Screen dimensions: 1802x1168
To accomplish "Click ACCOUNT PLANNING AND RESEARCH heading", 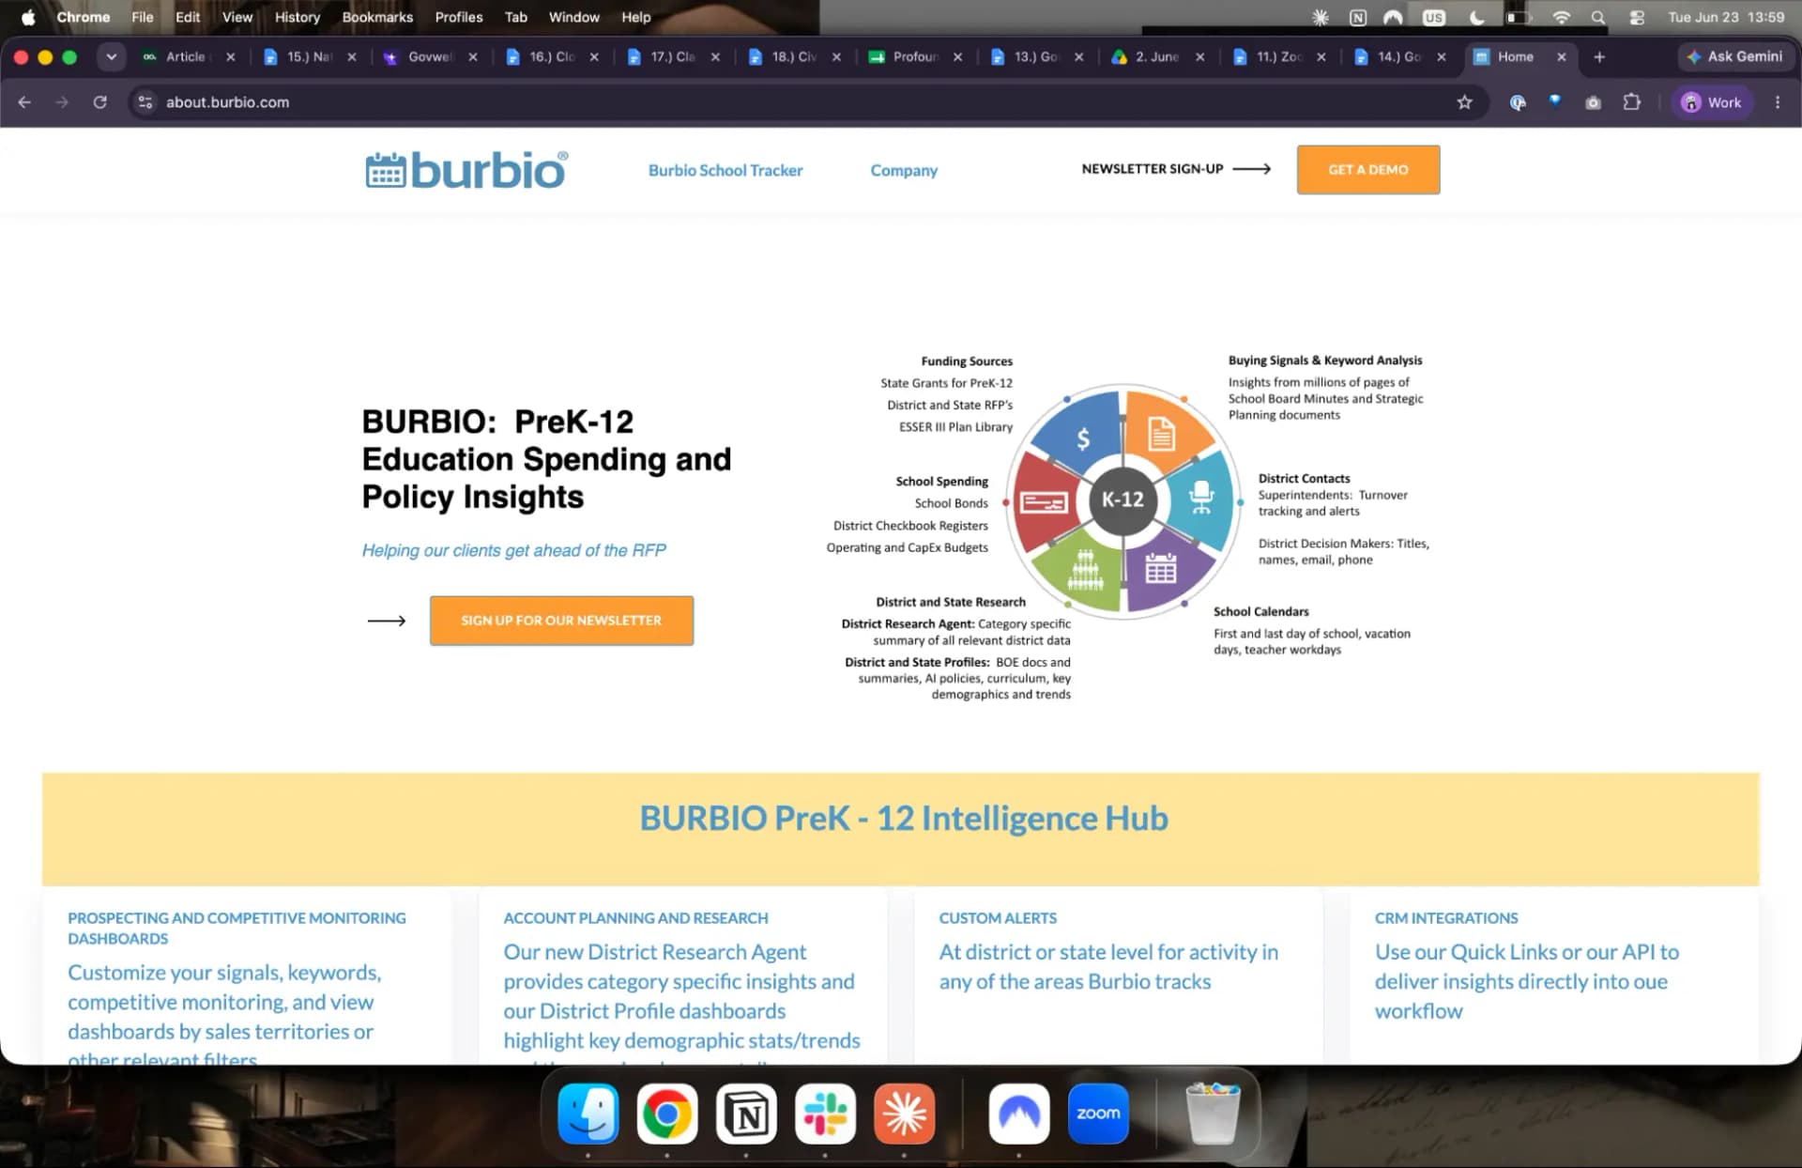I will [x=635, y=918].
